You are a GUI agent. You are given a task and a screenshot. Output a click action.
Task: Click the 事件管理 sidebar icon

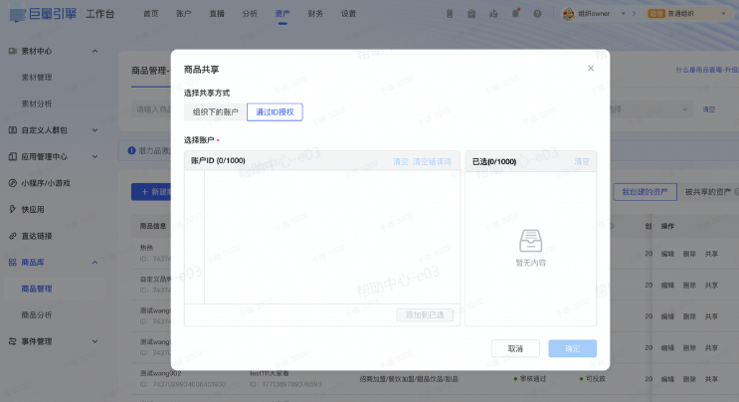point(13,341)
